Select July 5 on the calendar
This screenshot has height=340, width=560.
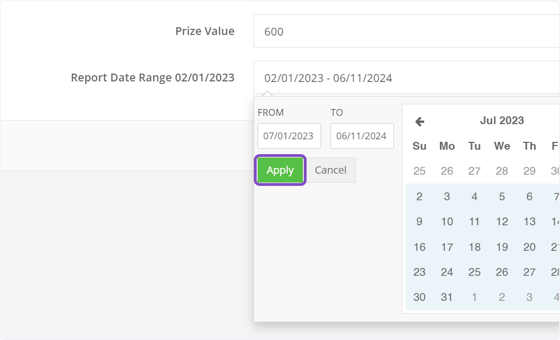[x=502, y=196]
